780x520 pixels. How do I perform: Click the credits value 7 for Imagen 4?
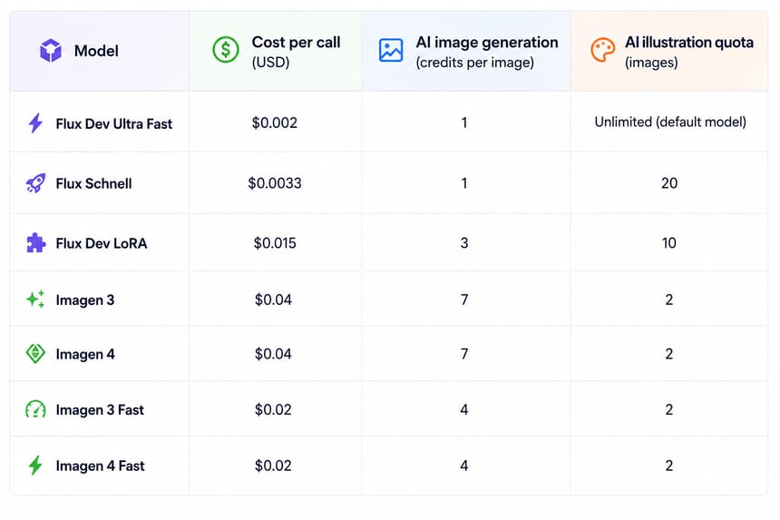464,354
